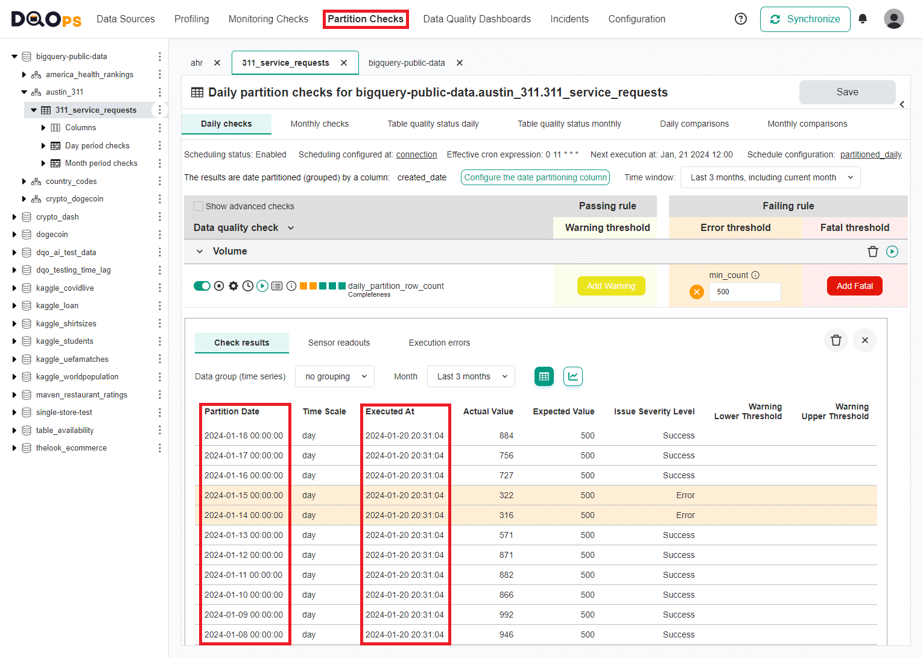Click the Synchronize button
The height and width of the screenshot is (658, 923).
click(x=805, y=19)
